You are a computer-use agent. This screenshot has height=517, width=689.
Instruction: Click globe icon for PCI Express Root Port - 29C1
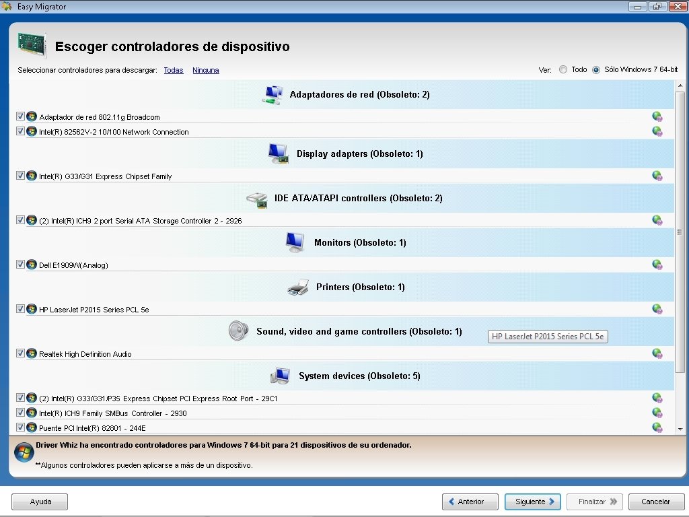coord(657,398)
